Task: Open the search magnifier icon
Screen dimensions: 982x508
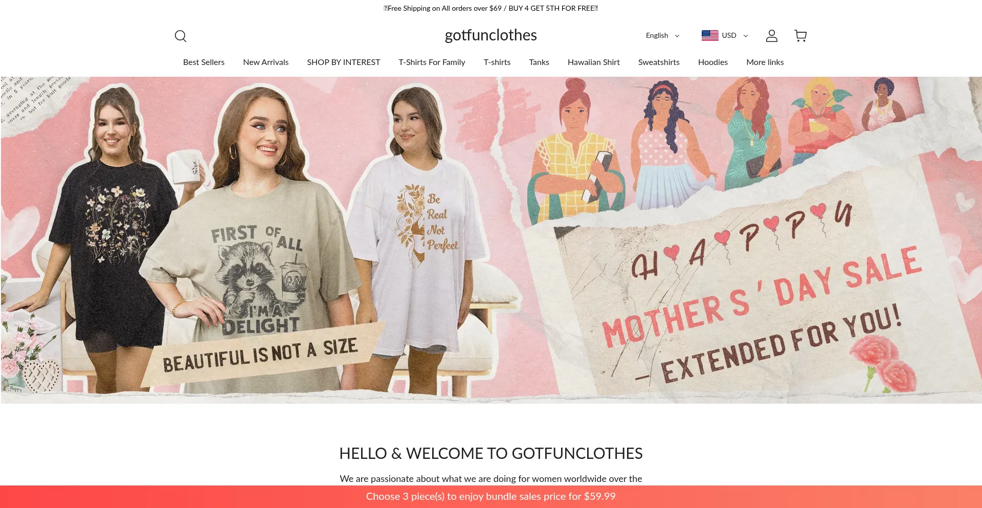Action: (x=181, y=36)
